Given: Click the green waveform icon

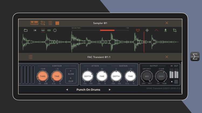Looking at the screenshot, I should (147, 30).
